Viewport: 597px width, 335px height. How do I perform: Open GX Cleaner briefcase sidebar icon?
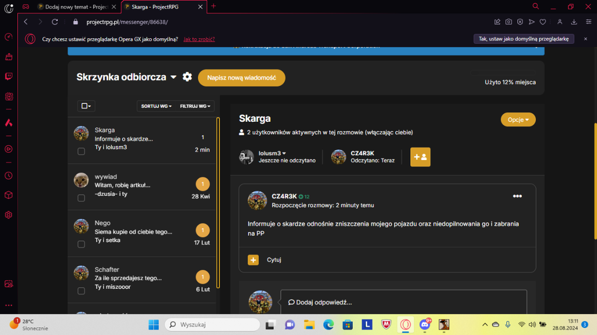click(9, 57)
